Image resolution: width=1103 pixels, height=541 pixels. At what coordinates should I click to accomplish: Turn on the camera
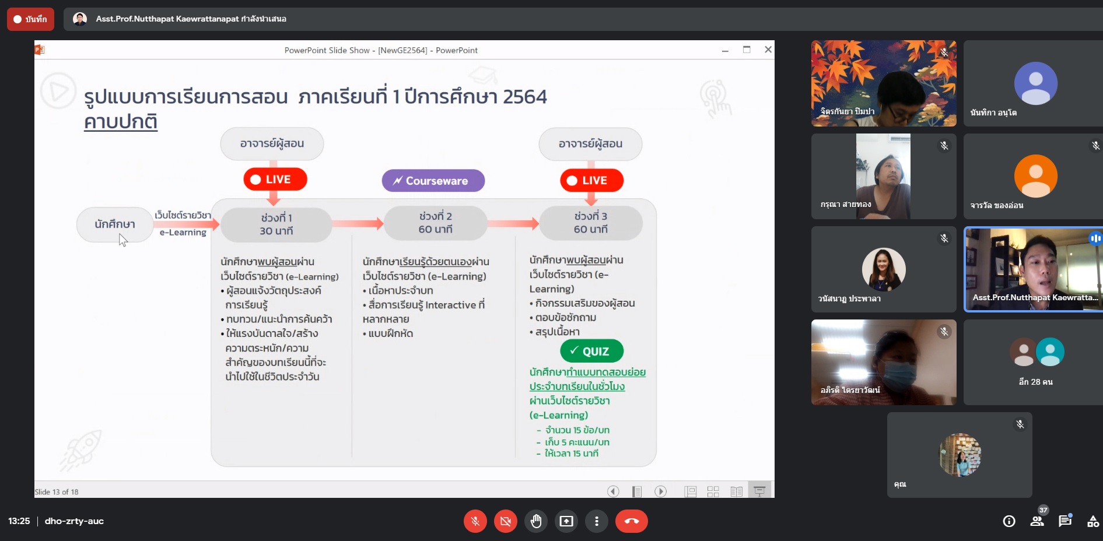tap(505, 521)
